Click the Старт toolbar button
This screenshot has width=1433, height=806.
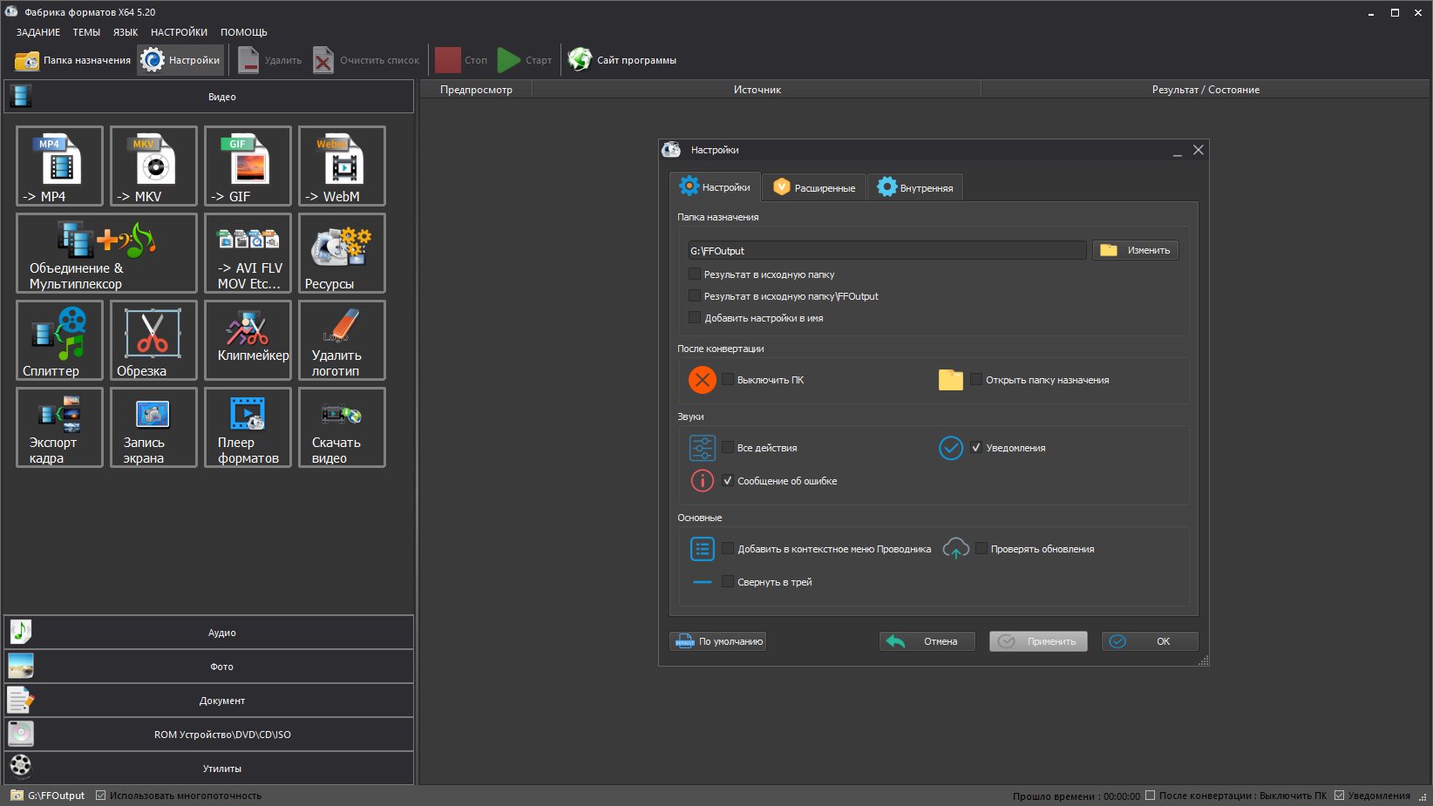(525, 60)
